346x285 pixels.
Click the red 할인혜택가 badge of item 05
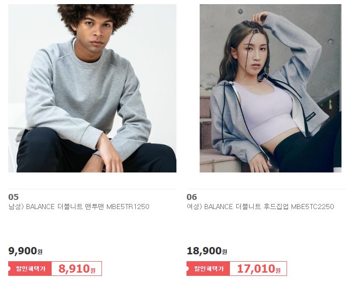click(x=30, y=269)
